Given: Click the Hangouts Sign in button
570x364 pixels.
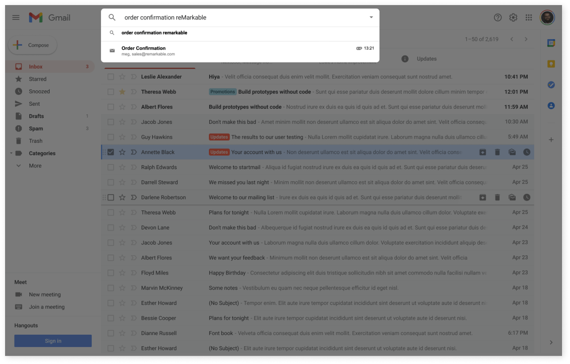Looking at the screenshot, I should coord(53,341).
